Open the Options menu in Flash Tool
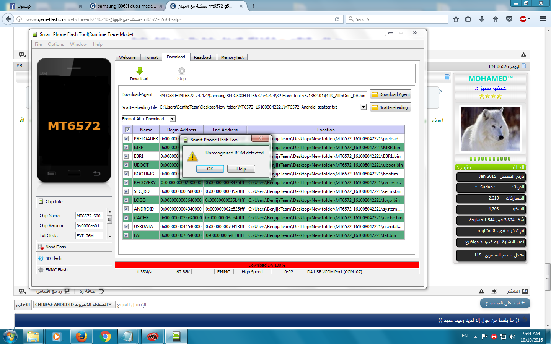The image size is (551, 344). point(56,44)
